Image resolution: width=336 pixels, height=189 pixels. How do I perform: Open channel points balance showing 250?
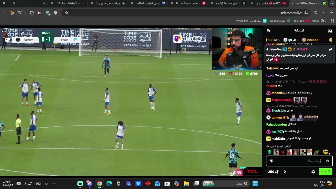tap(273, 172)
